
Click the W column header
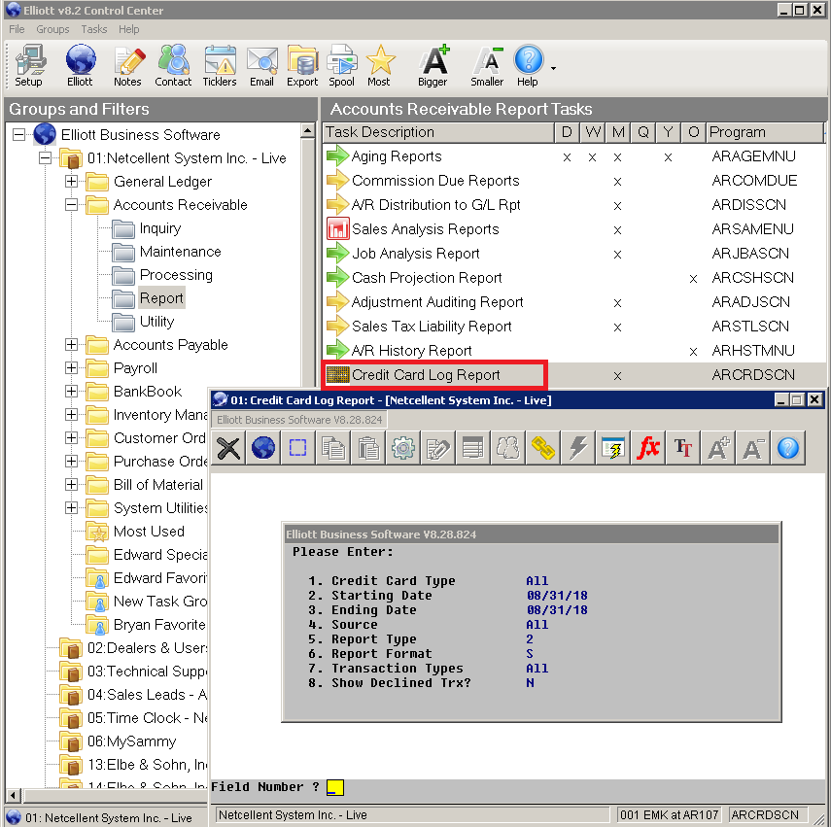coord(593,132)
